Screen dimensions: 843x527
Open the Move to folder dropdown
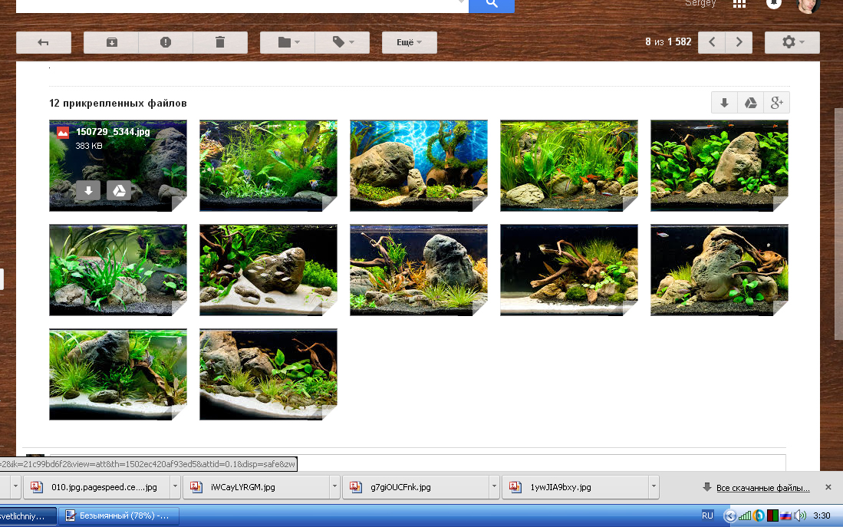point(288,42)
